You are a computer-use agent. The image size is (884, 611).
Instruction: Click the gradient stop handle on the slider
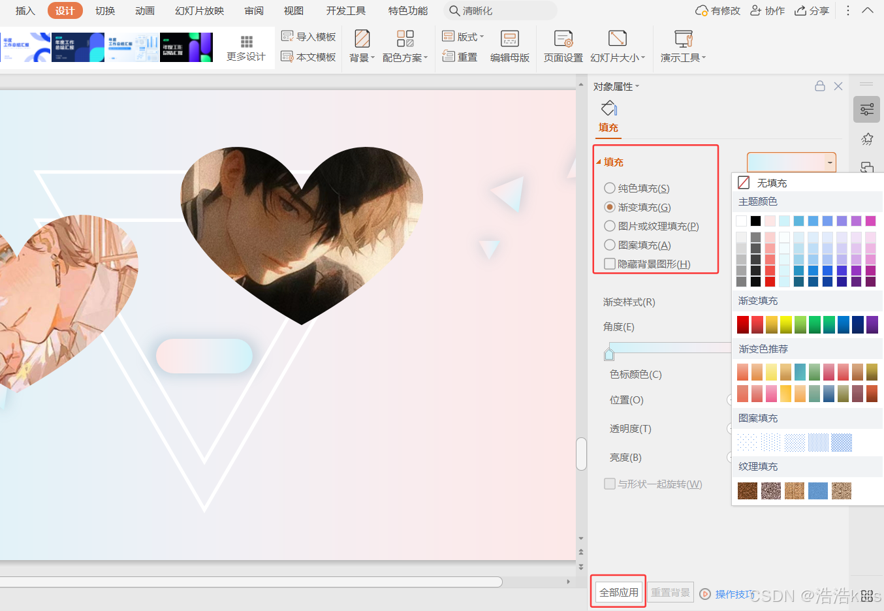[609, 354]
